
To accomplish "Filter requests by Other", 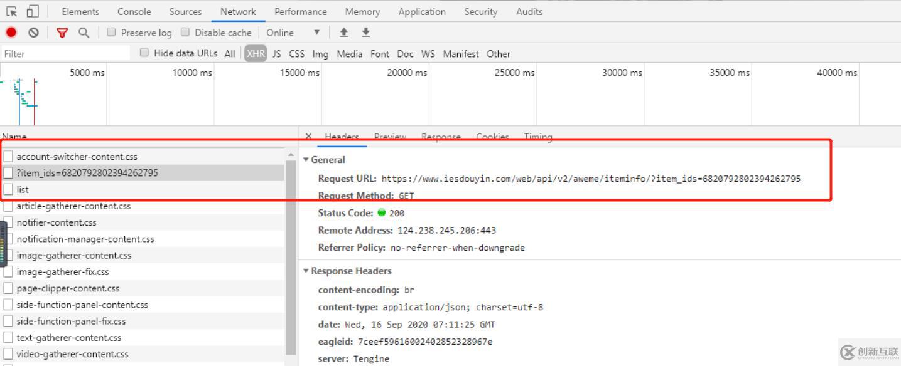I will coord(499,54).
